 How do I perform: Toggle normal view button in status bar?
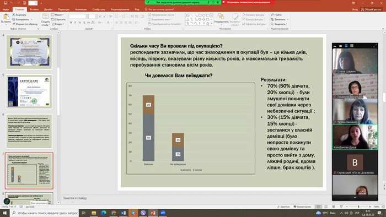(318, 207)
